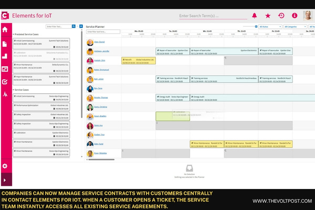Select Tuesday's Repair of lasercutter block

(x=173, y=51)
